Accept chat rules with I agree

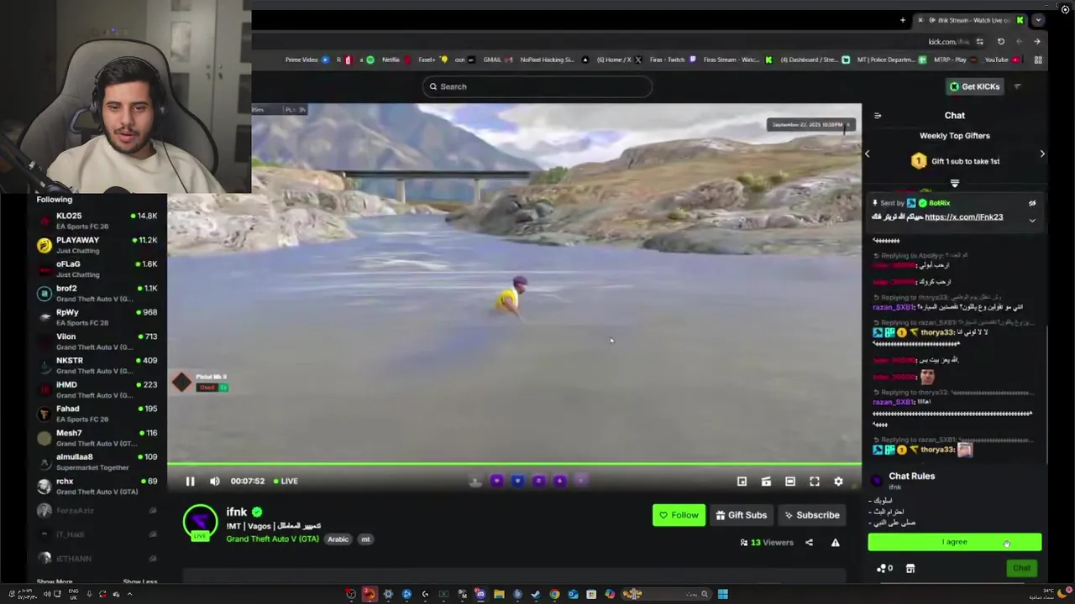point(954,542)
